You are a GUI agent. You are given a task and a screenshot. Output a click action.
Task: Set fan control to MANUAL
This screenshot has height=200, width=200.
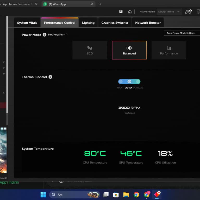(138, 82)
